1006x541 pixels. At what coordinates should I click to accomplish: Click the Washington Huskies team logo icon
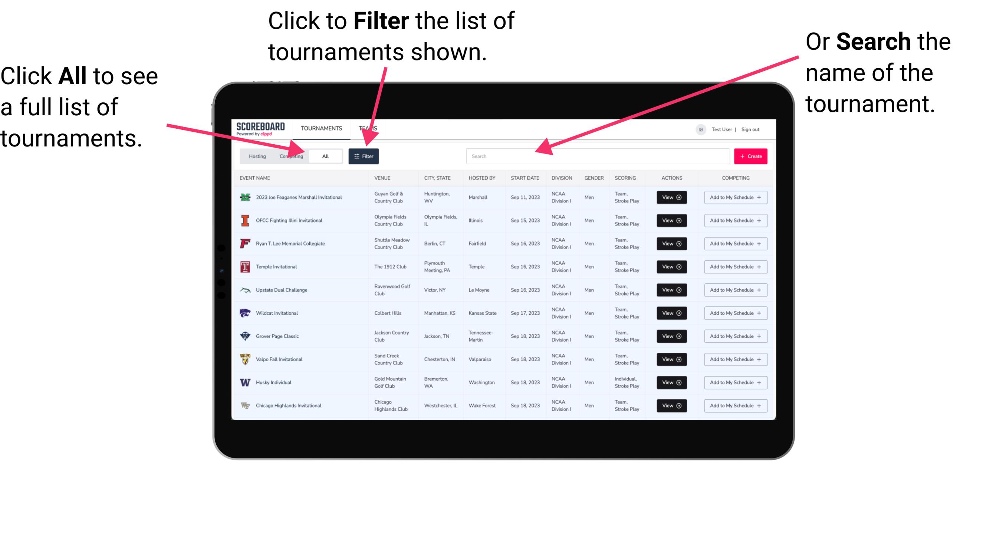245,382
